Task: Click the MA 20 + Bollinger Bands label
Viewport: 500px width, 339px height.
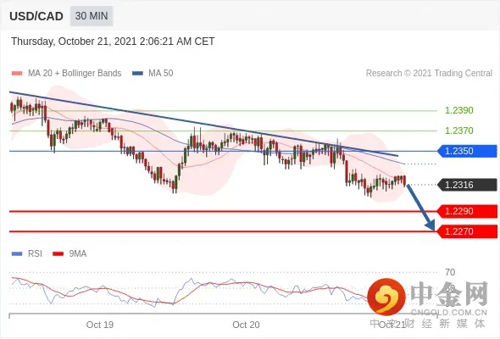Action: 75,74
